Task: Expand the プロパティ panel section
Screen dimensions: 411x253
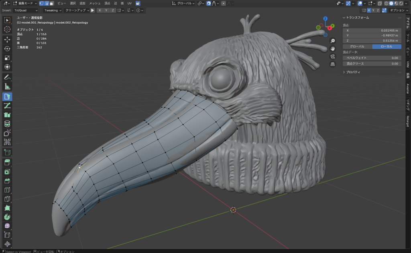Action: click(x=353, y=72)
